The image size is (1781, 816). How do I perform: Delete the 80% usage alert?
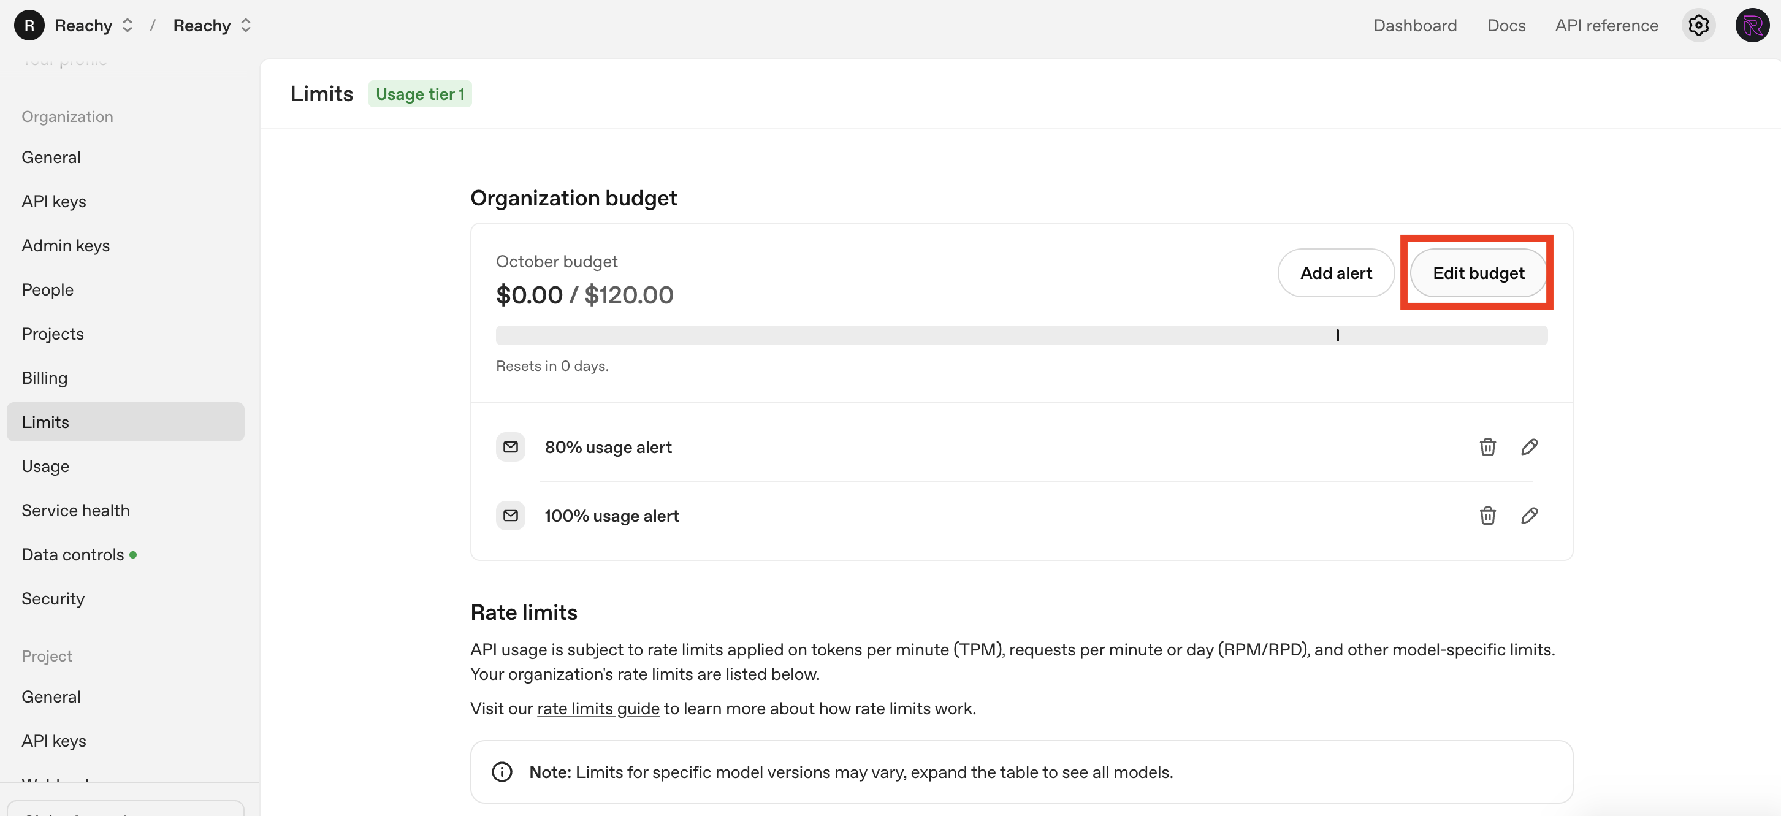(1487, 447)
